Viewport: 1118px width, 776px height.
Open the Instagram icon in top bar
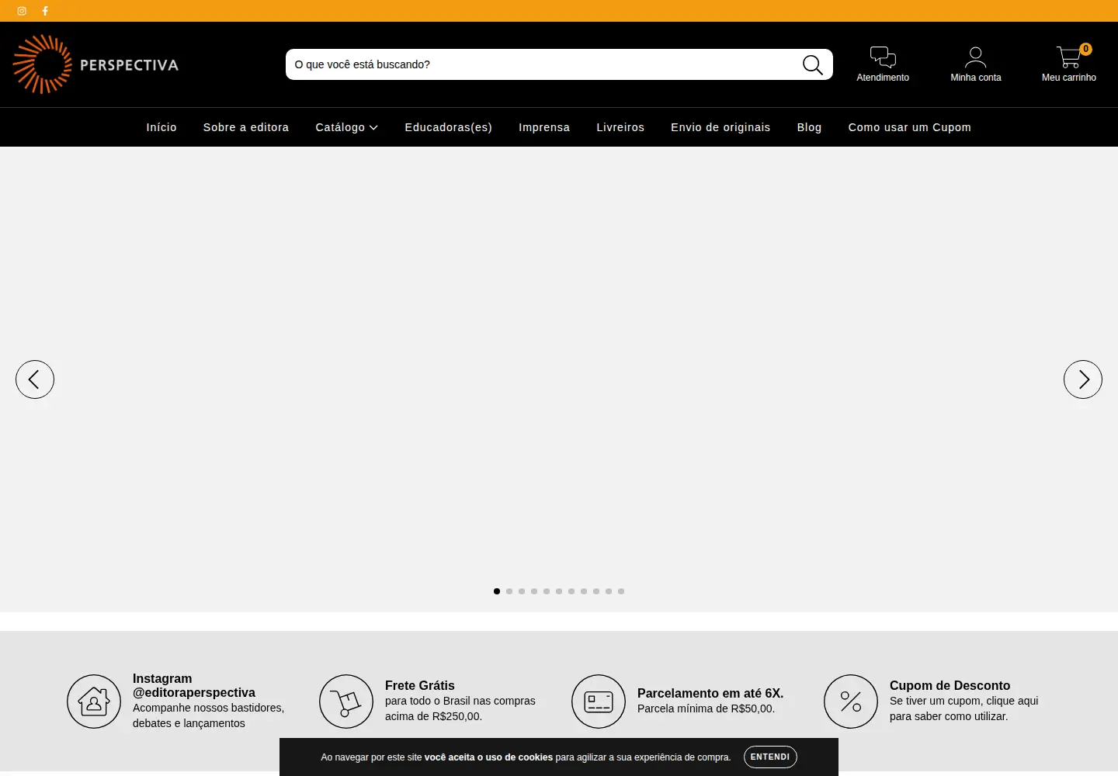pyautogui.click(x=22, y=11)
